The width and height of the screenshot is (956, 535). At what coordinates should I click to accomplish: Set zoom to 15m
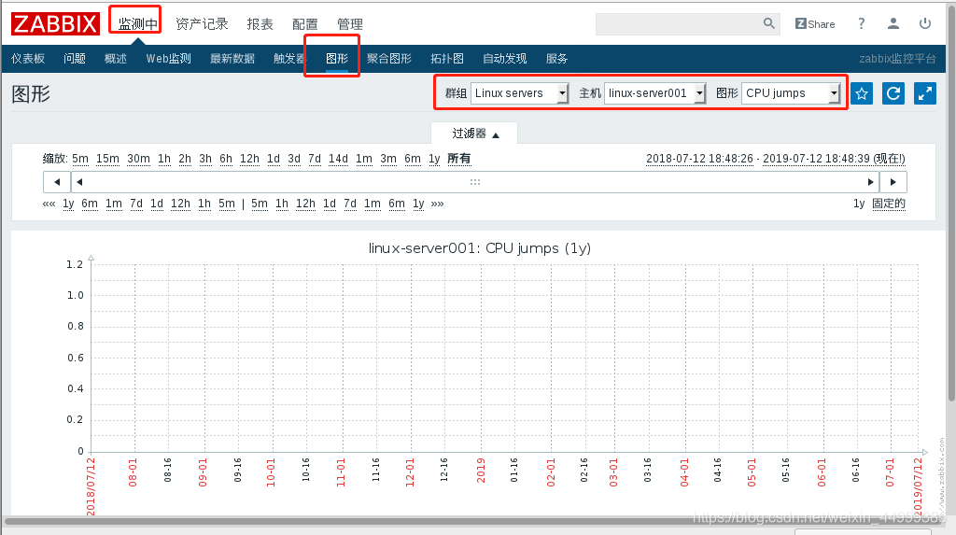tap(108, 159)
